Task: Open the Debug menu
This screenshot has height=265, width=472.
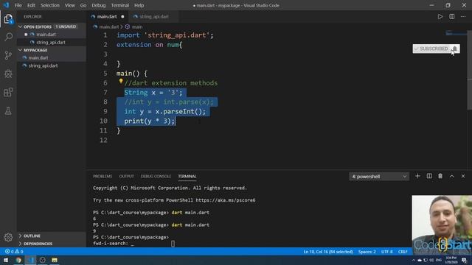Action: tap(98, 5)
